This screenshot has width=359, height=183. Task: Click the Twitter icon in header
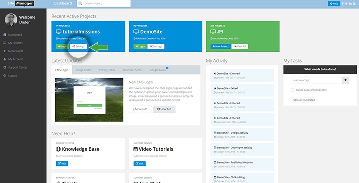click(346, 3)
